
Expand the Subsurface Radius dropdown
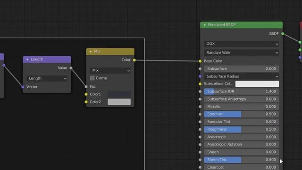[x=241, y=76]
